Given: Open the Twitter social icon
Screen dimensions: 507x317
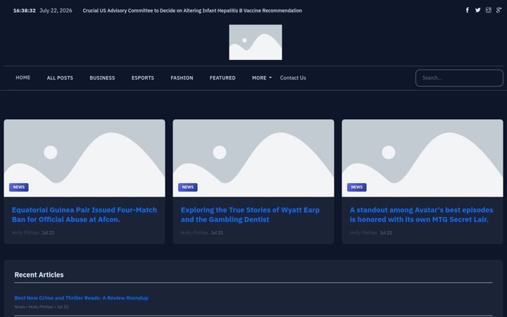Looking at the screenshot, I should [x=478, y=10].
